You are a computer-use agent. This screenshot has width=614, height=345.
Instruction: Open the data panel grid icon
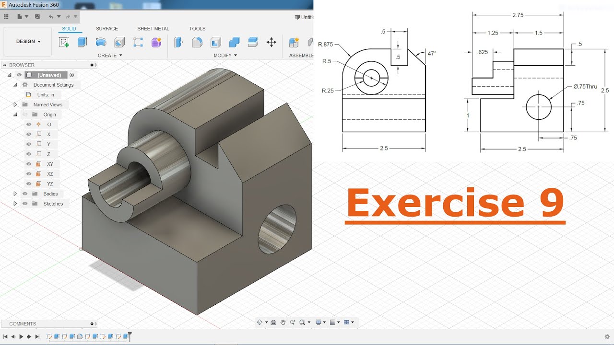click(6, 17)
